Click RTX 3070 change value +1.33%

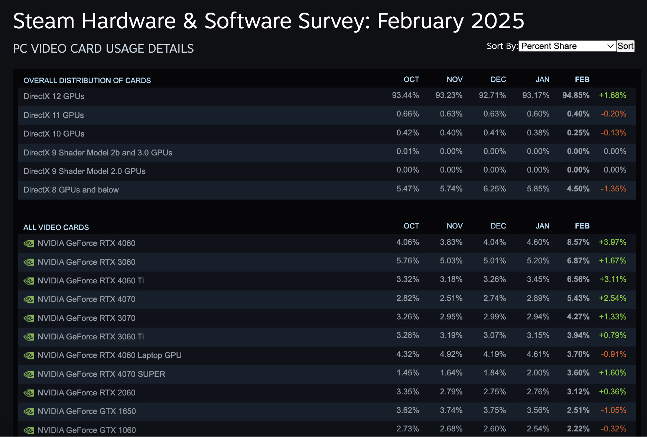(612, 317)
